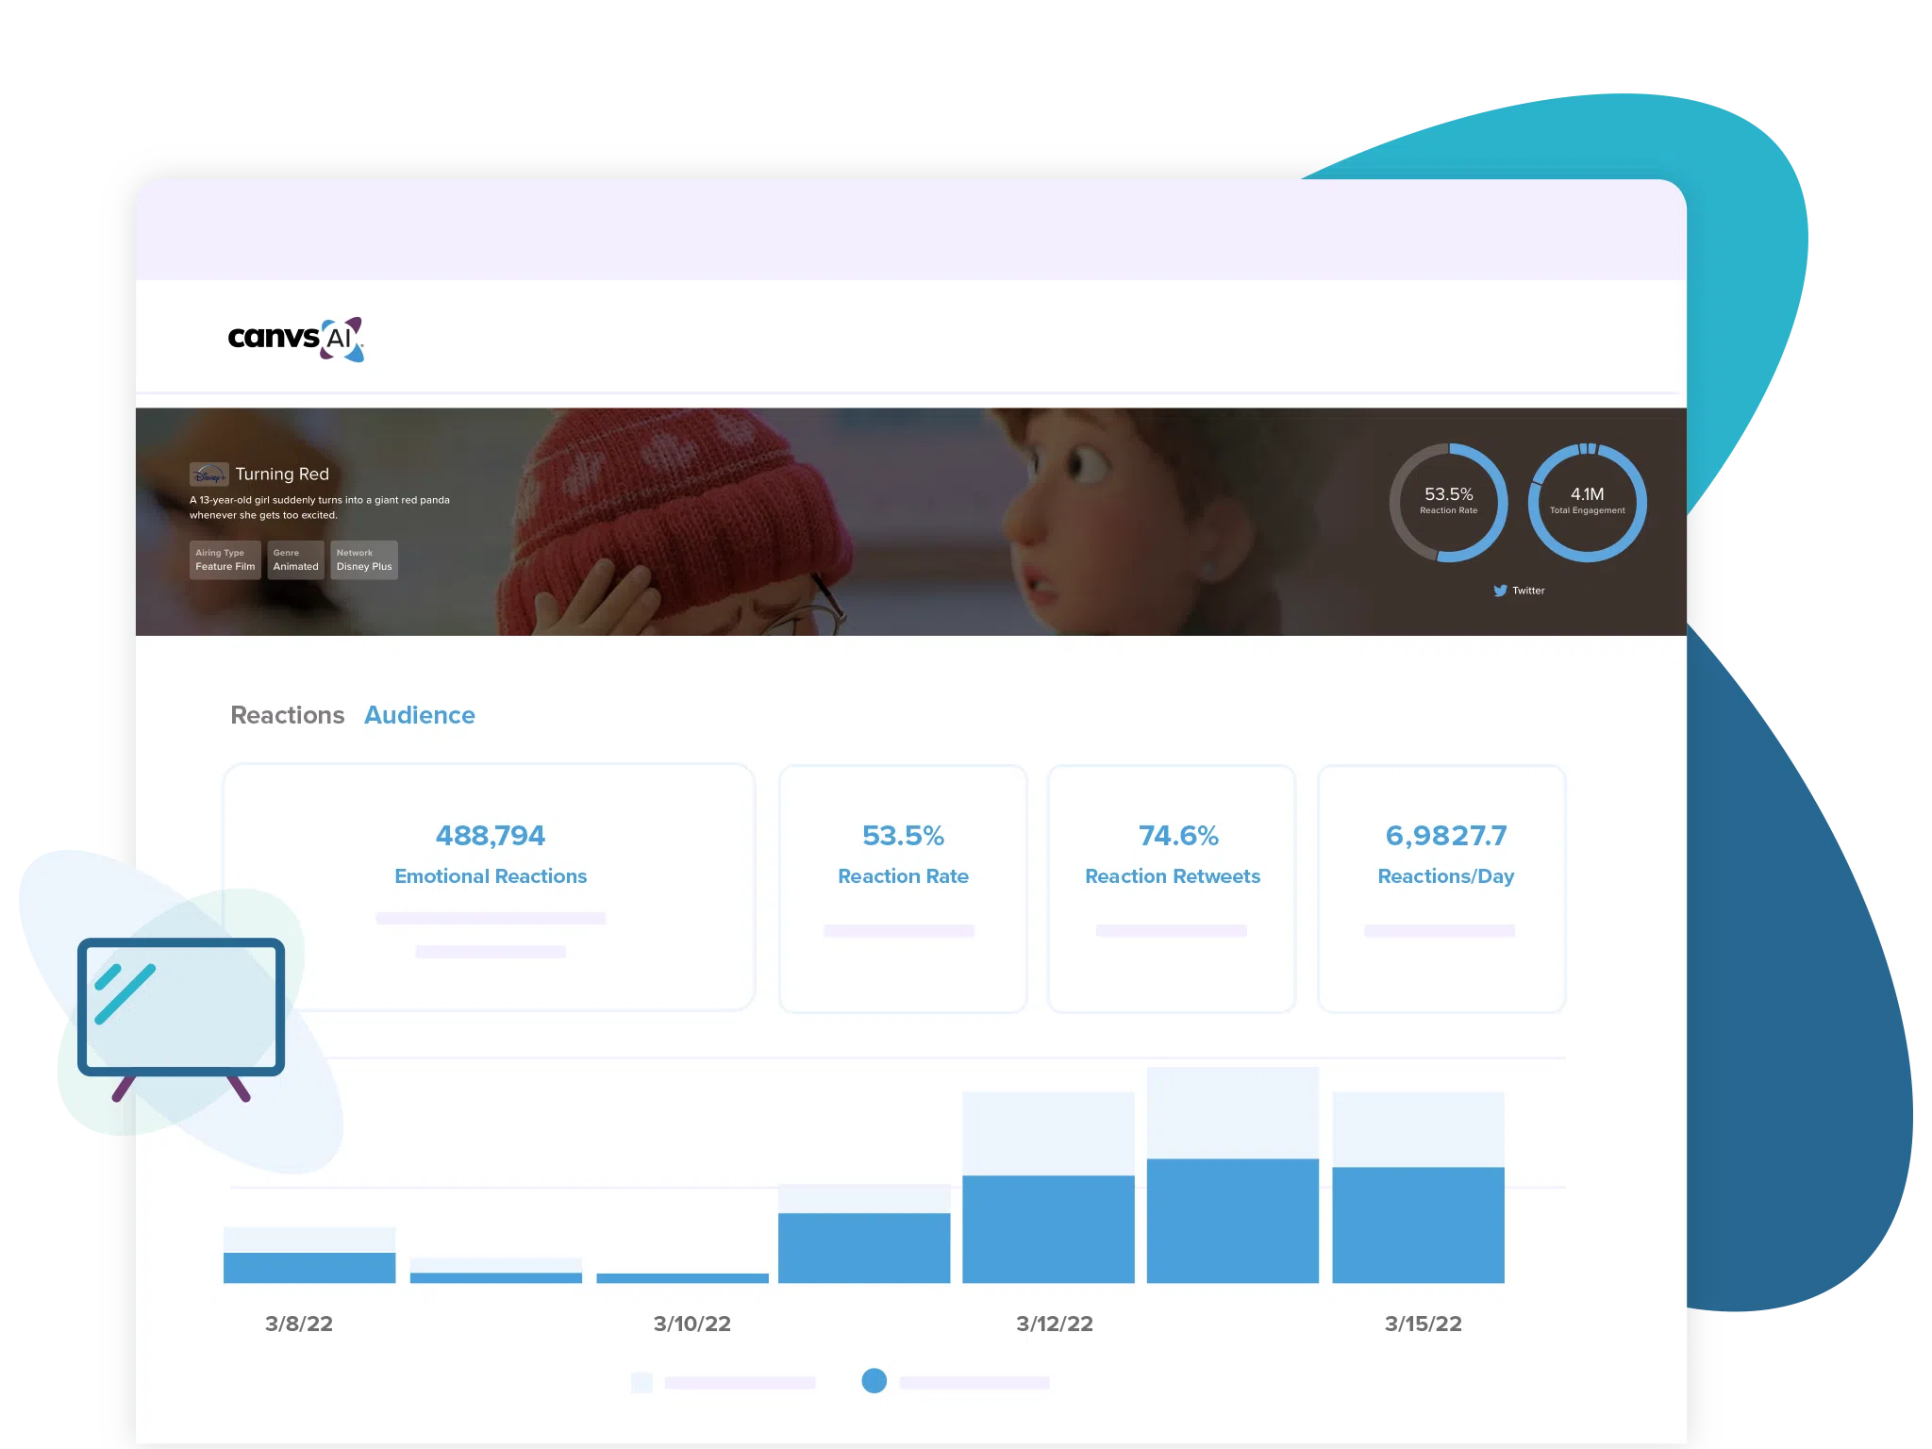Click the Disney+ logo beside Turning Red

click(x=208, y=474)
